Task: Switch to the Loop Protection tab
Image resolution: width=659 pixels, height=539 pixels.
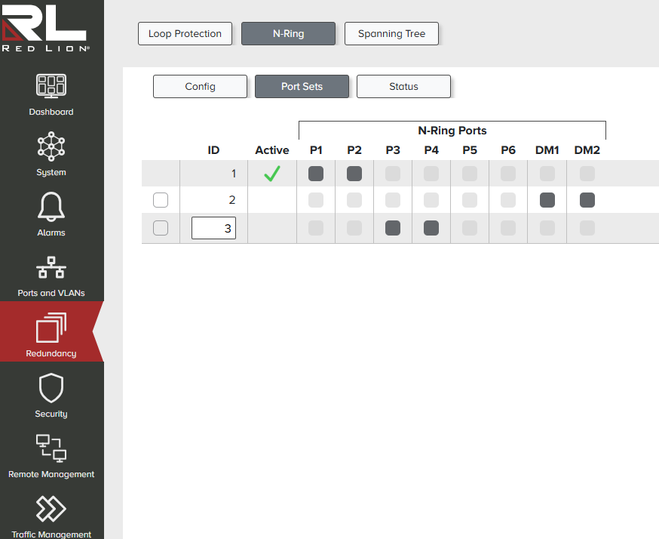Action: (x=185, y=34)
